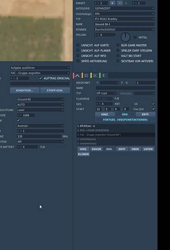Open the orange-marked group tab icon
Image resolution: width=170 pixels, height=250 pixels.
tap(86, 75)
